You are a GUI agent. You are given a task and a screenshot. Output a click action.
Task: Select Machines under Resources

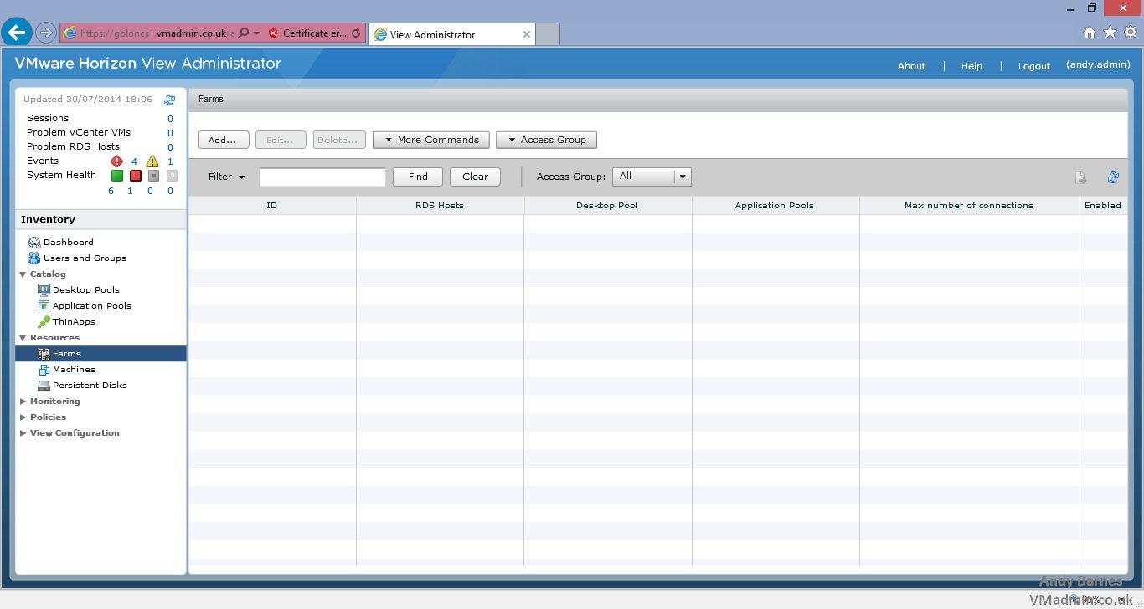(74, 370)
